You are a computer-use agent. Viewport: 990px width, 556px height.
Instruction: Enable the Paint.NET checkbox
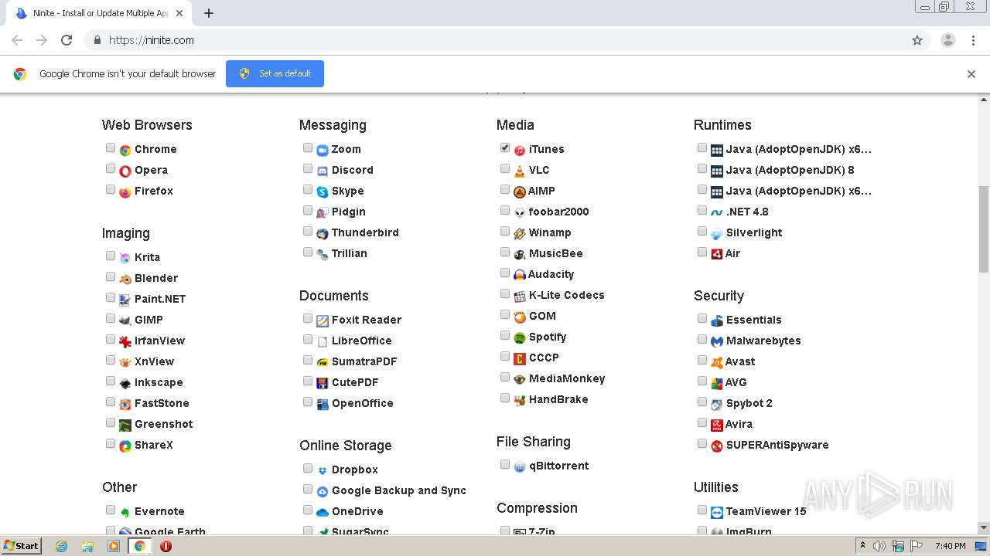(111, 297)
